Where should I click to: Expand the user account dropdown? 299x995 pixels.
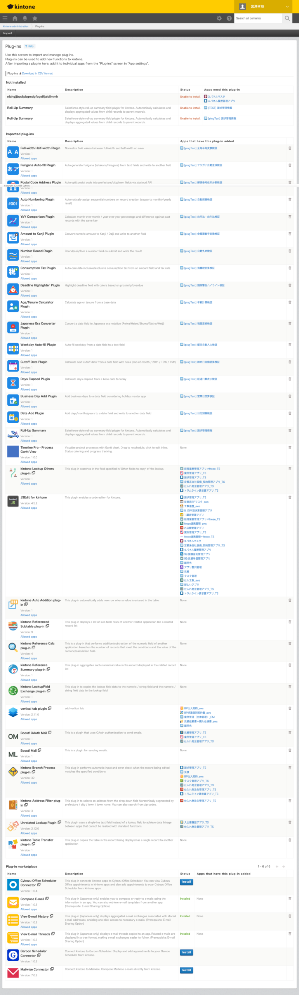(287, 7)
